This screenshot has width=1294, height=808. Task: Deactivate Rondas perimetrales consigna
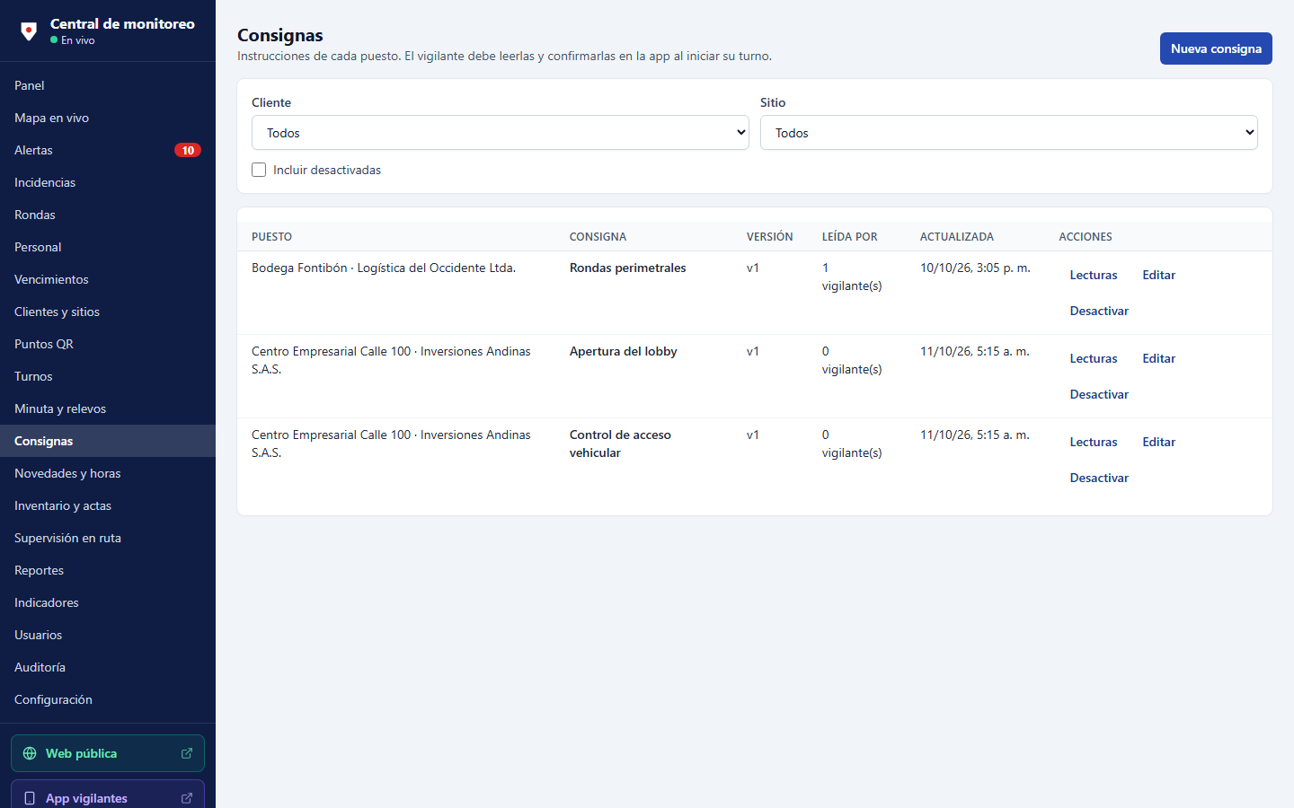1099,311
